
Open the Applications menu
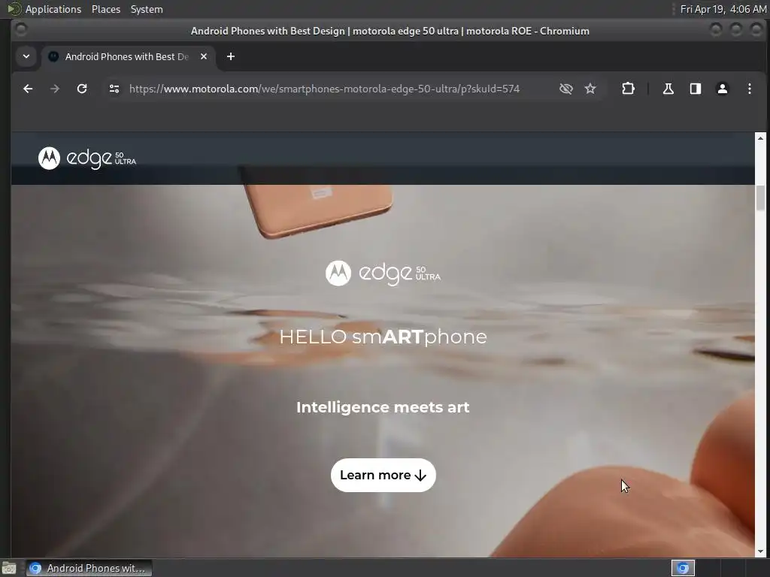(x=53, y=9)
